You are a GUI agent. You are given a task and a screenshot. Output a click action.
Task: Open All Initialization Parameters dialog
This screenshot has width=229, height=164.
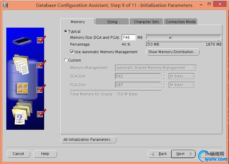(89, 140)
